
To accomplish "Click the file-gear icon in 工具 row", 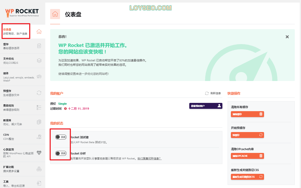I will (x=39, y=183).
